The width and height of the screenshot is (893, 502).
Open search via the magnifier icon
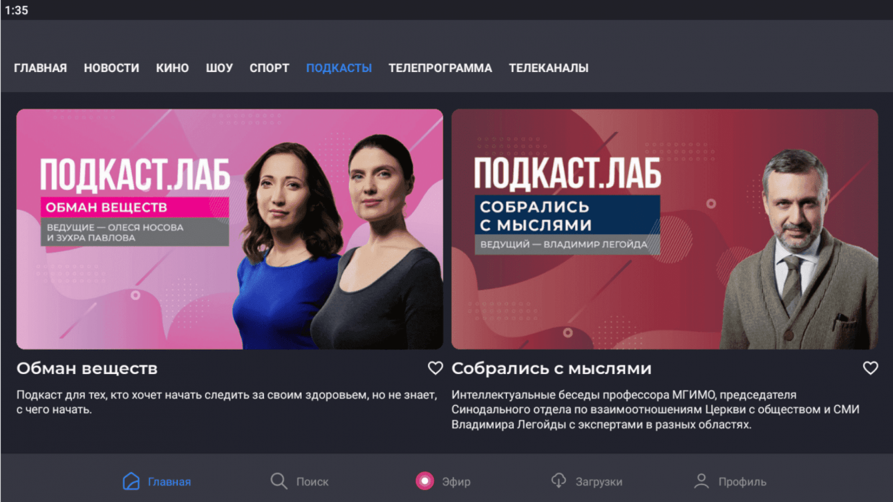pyautogui.click(x=279, y=481)
